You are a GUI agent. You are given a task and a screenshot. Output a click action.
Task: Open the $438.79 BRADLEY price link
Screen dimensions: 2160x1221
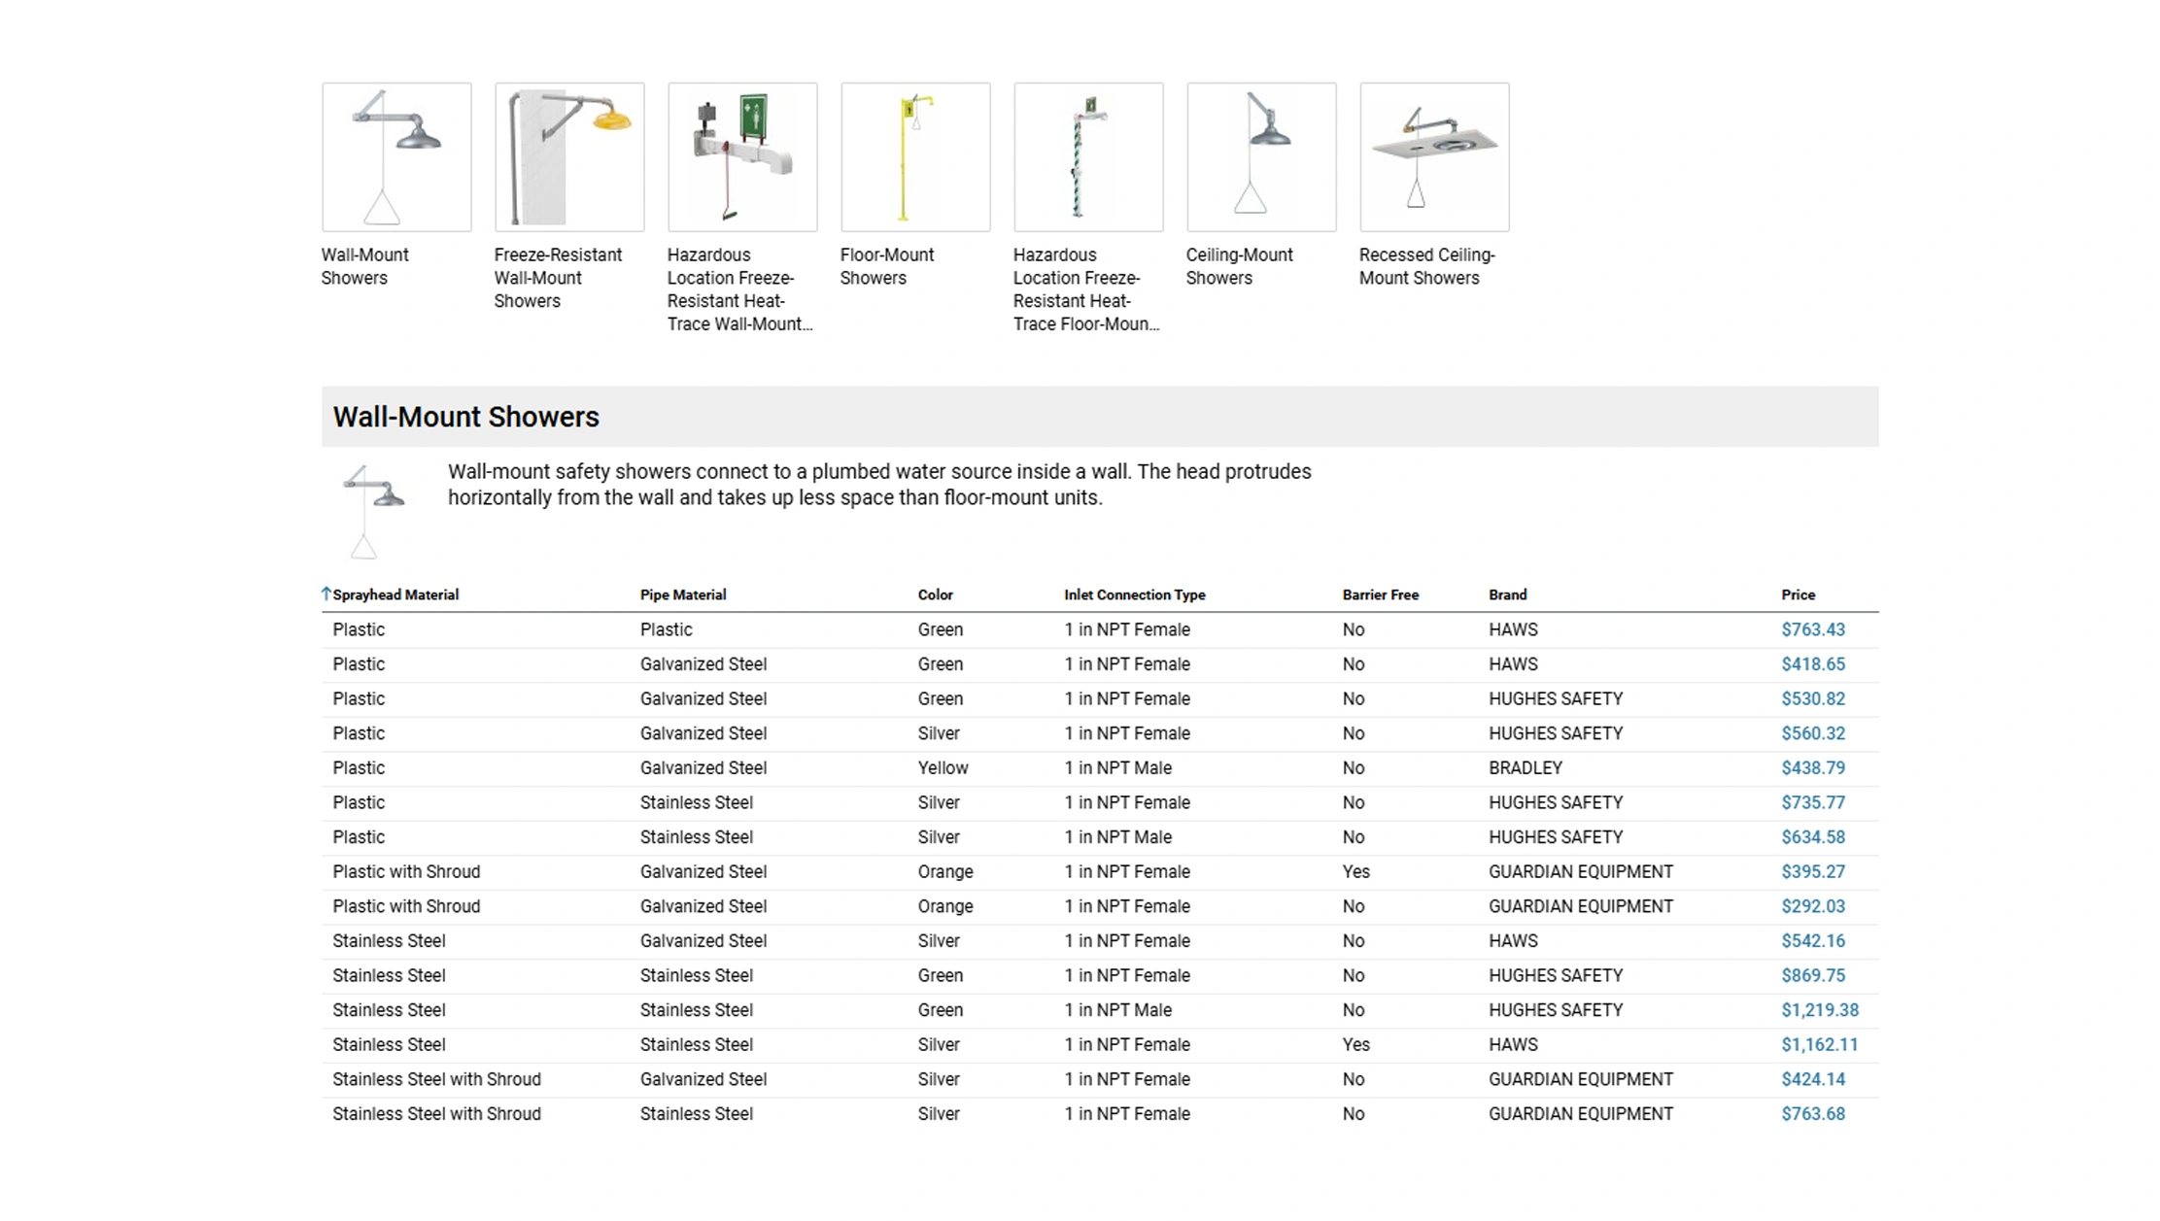(x=1813, y=767)
